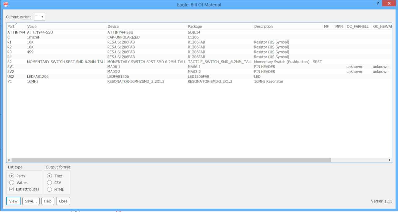398x212 pixels.
Task: Click the View button
Action: pos(13,201)
